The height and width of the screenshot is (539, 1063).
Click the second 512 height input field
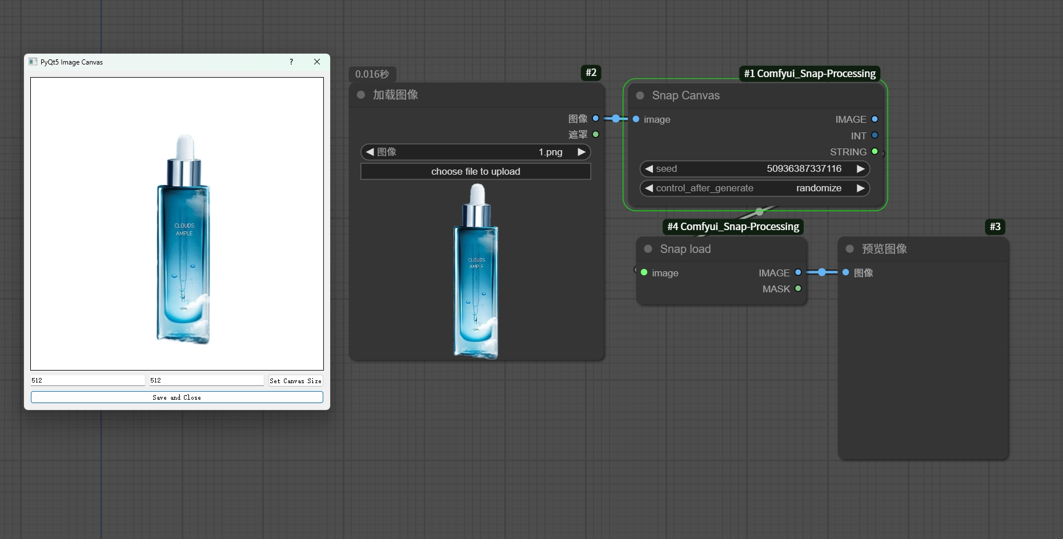(x=206, y=380)
